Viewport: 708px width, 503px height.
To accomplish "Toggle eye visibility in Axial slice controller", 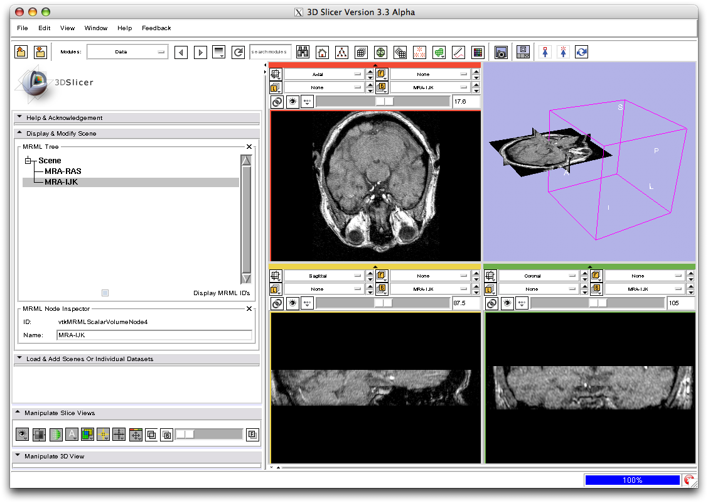I will pos(292,102).
